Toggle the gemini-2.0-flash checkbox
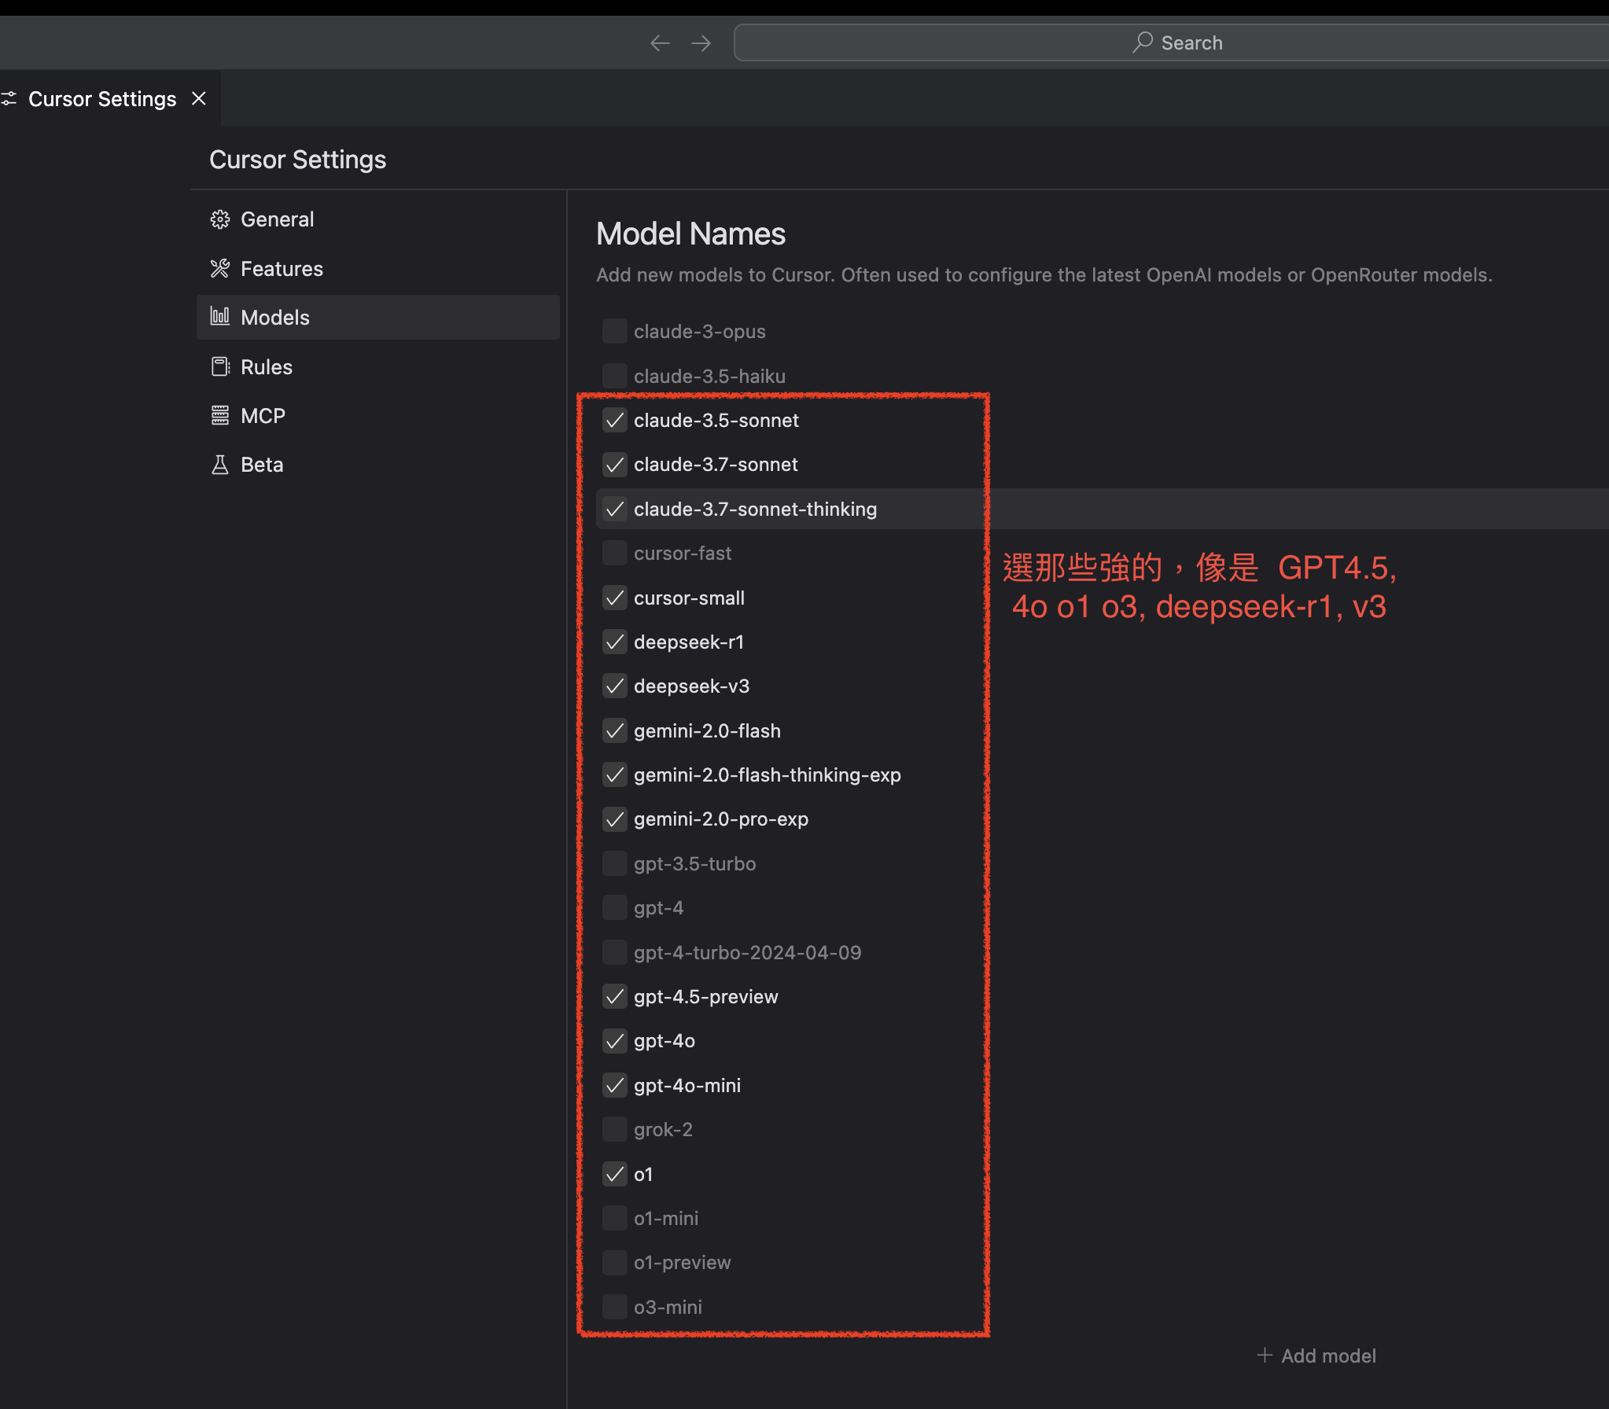 [615, 731]
